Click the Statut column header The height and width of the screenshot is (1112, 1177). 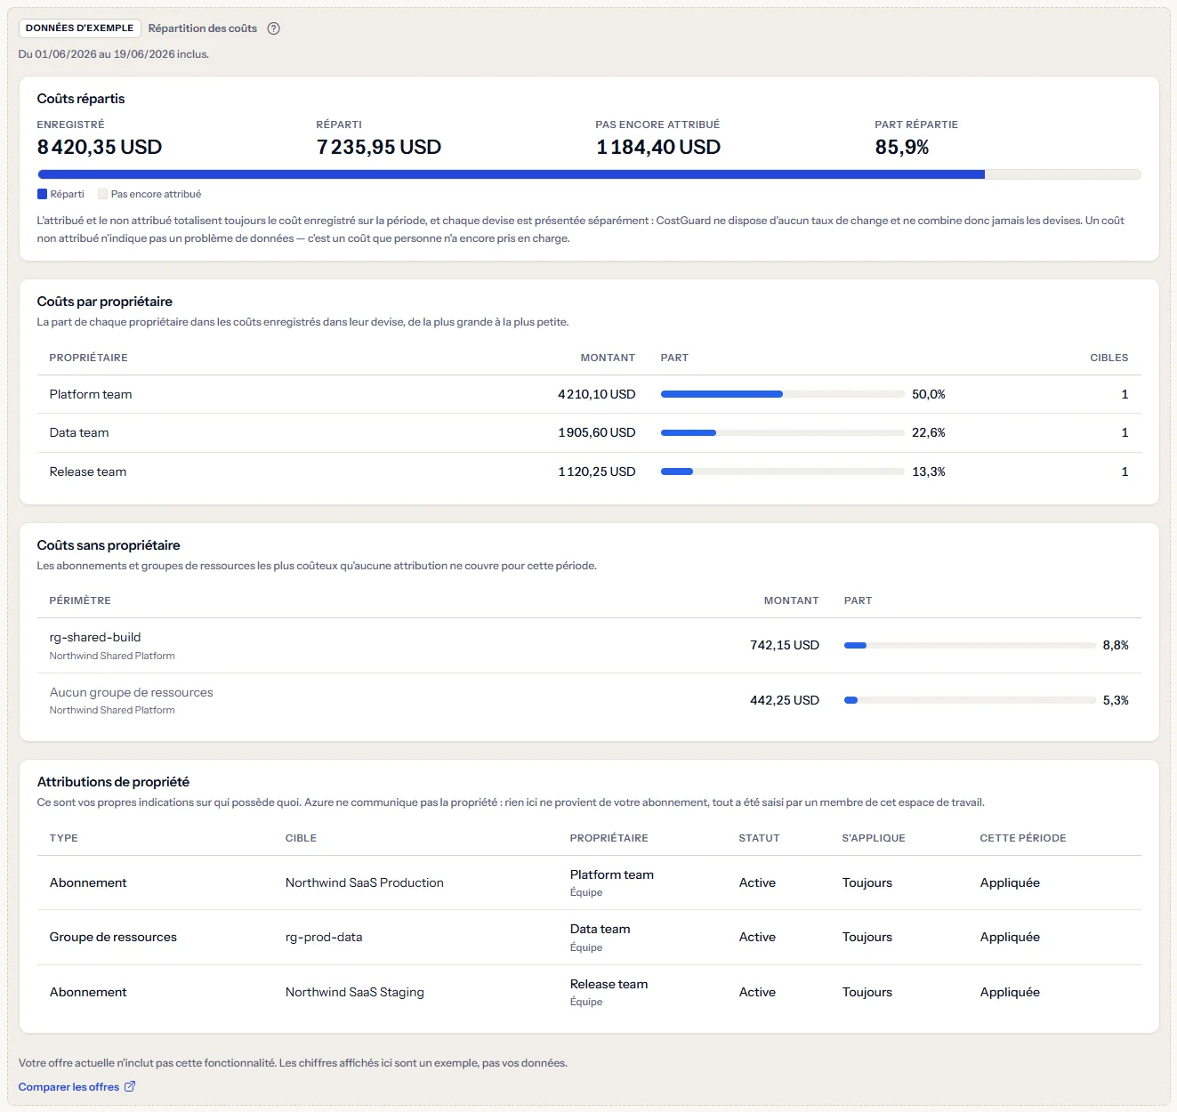pos(759,838)
